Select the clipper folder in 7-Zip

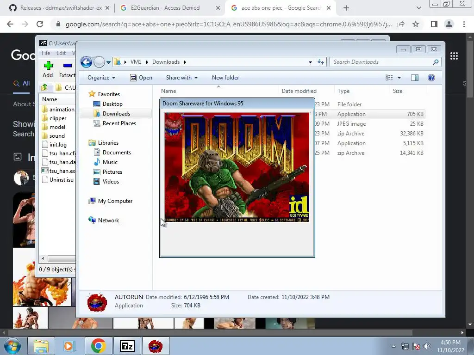(54, 118)
